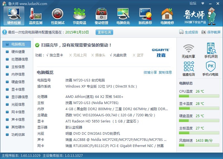Open 磁盘检测 disk check

point(189,68)
